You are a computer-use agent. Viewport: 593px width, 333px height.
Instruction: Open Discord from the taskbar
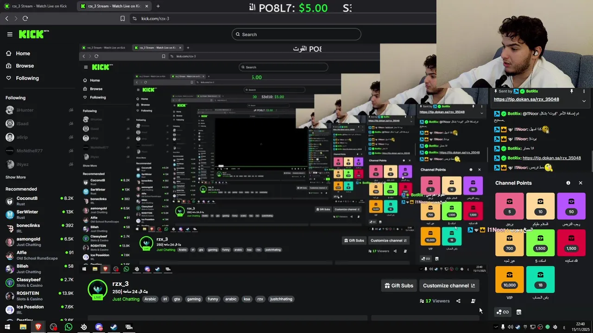click(x=99, y=327)
